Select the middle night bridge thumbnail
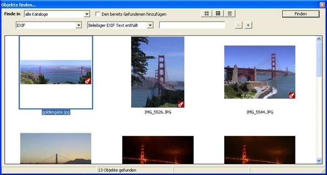The image size is (327, 175). [x=158, y=150]
